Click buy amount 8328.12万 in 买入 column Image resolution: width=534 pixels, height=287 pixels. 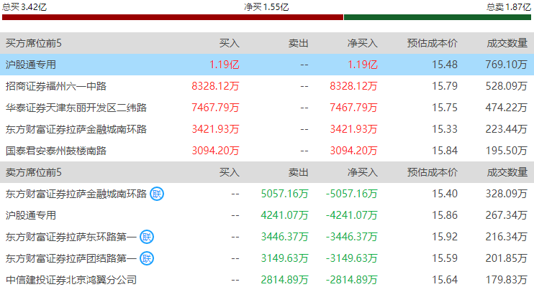215,86
